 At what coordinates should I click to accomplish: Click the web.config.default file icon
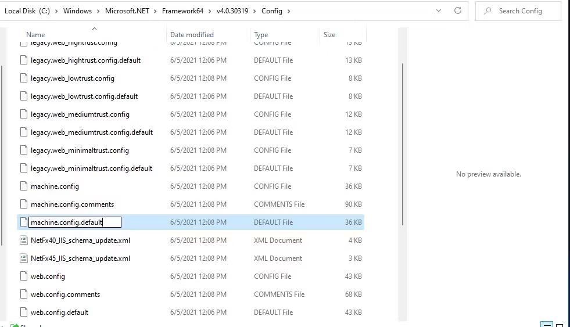pyautogui.click(x=24, y=312)
